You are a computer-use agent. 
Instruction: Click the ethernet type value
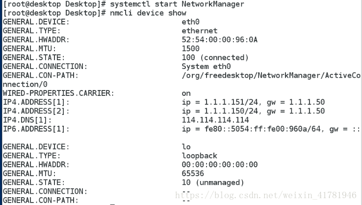pyautogui.click(x=200, y=31)
